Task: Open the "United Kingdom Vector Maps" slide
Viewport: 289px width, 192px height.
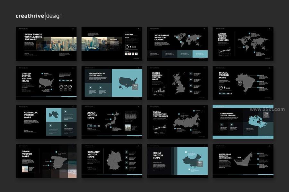Action: point(177,83)
